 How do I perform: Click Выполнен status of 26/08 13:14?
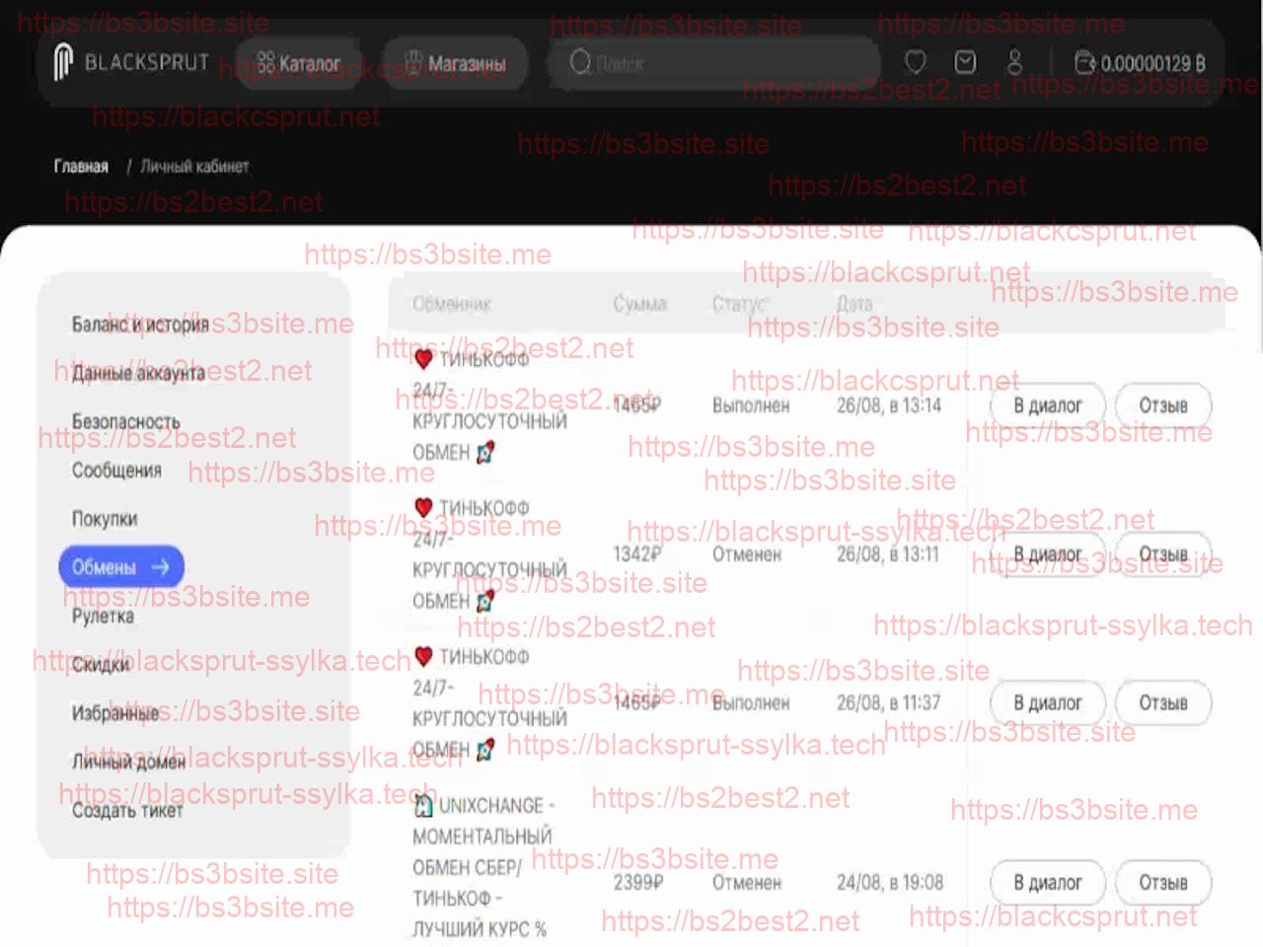tap(751, 405)
